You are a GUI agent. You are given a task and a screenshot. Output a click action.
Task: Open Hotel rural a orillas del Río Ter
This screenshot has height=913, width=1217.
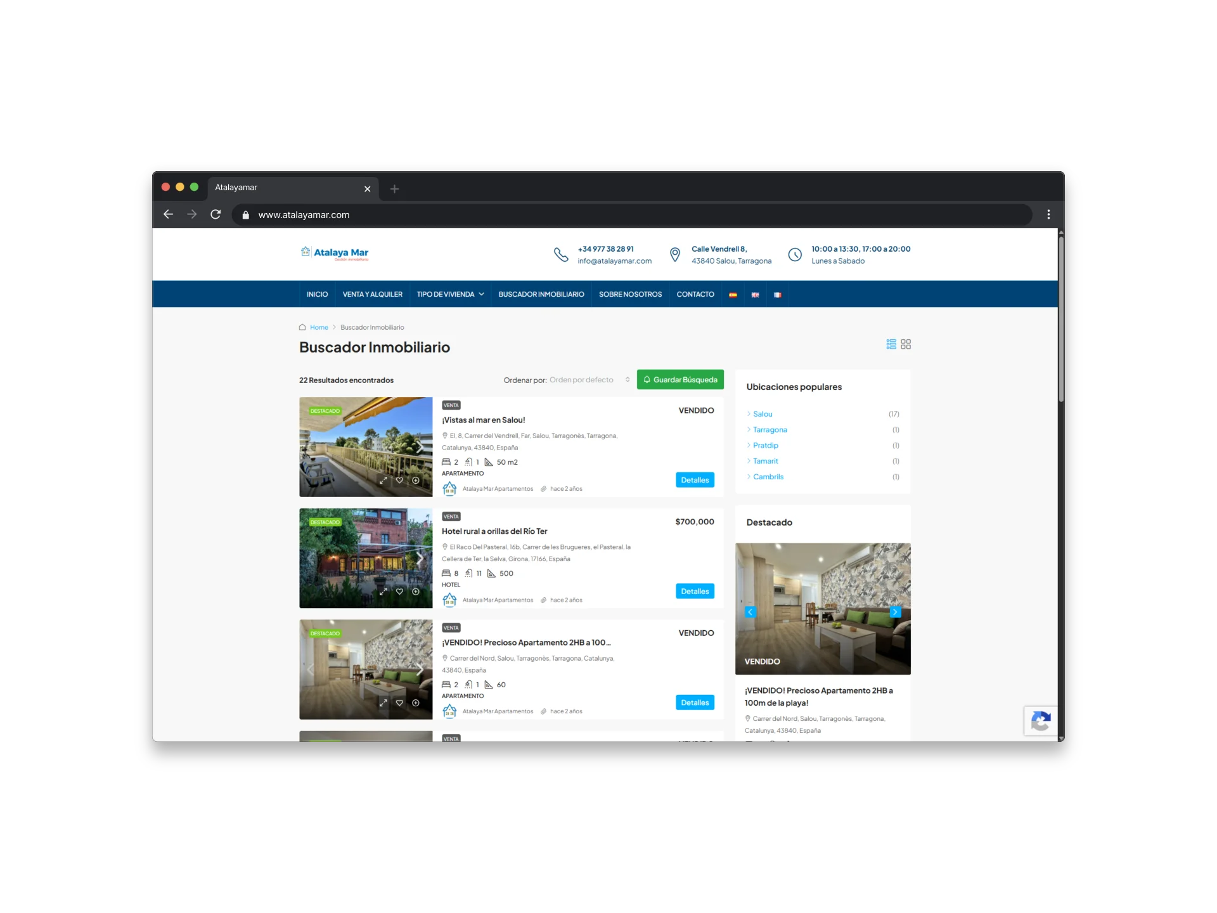pyautogui.click(x=494, y=531)
